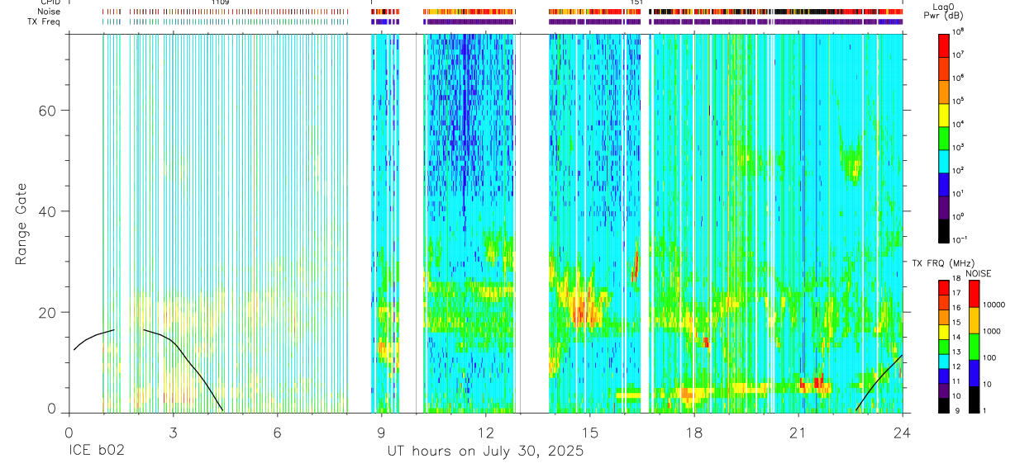
Task: Click the 60 tick label on Range Gate axis
Action: [x=49, y=110]
